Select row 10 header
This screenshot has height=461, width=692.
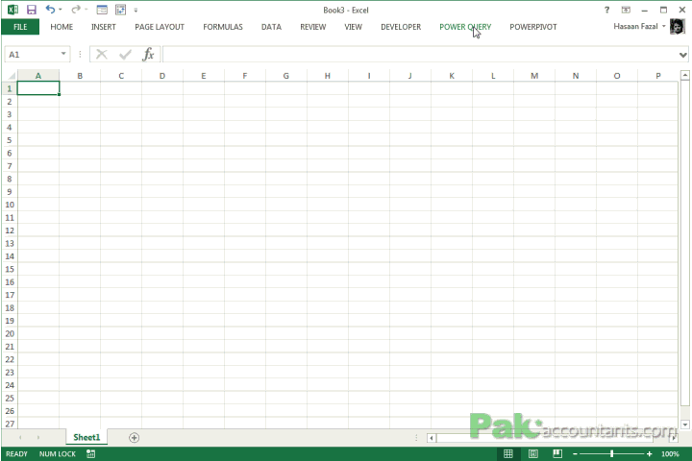10,205
